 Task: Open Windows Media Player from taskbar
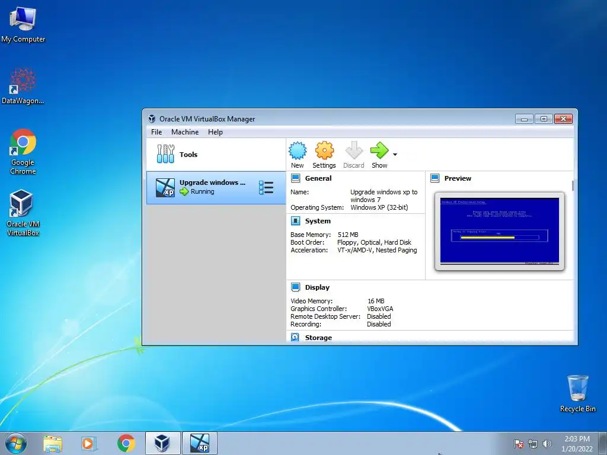88,443
